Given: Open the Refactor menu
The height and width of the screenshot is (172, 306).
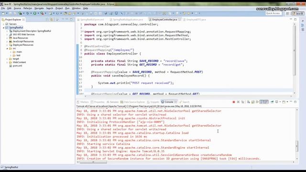Looking at the screenshot, I should point(28,8).
